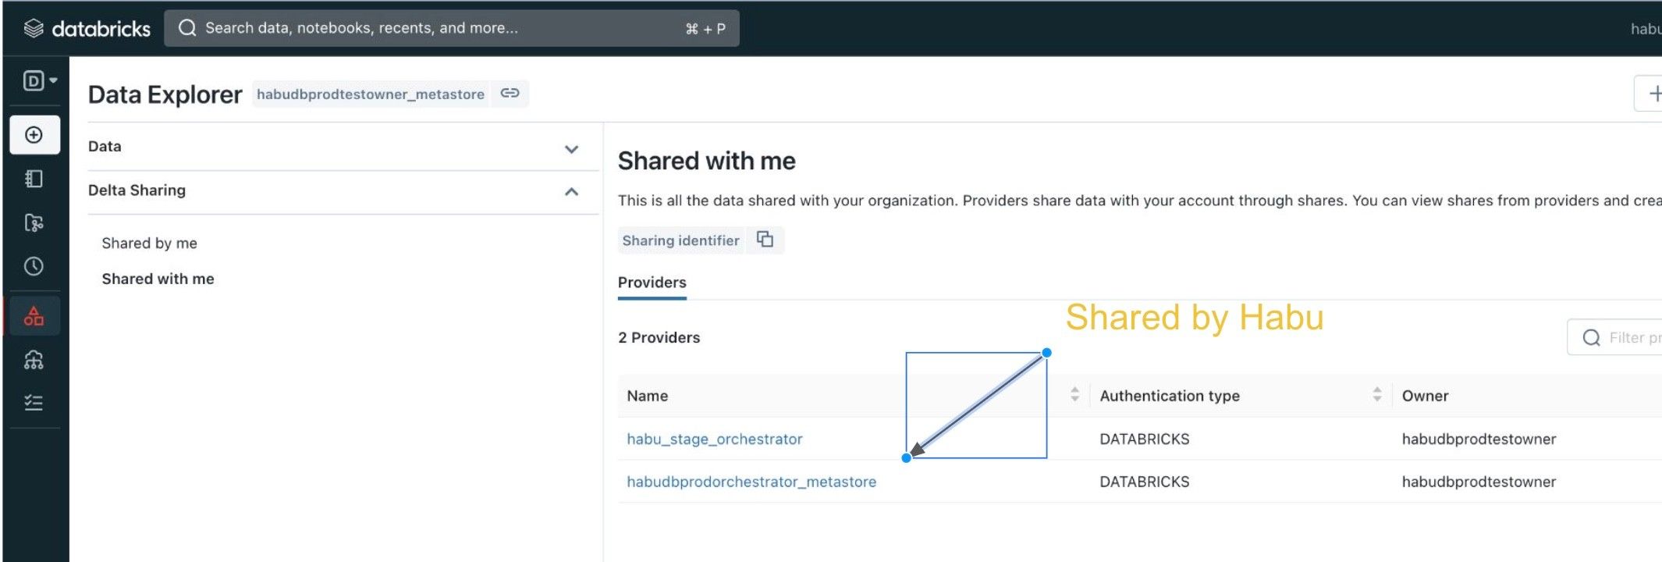This screenshot has width=1662, height=562.
Task: Open the Data shapes icon in sidebar
Action: pos(34,316)
